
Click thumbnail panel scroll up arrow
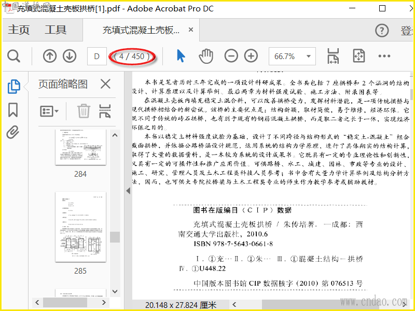[115, 135]
